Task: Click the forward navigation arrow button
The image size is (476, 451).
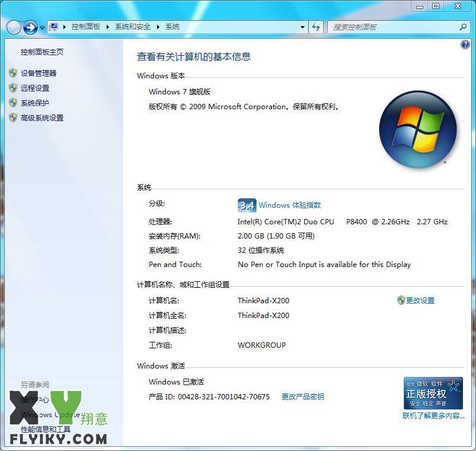Action: click(x=30, y=27)
